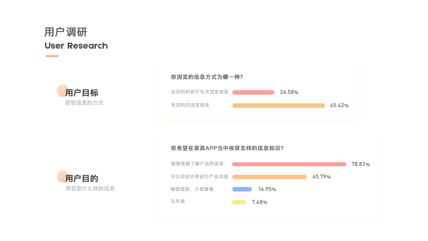Select the 用户目的 heading
The image size is (428, 241).
coord(82,178)
